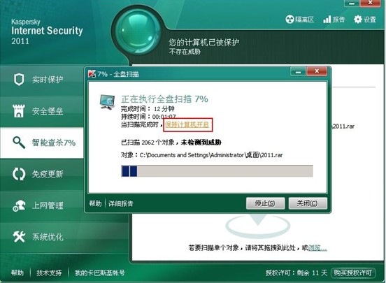Open the 隔离区 quarantine radiation icon
Viewport: 386px width, 283px height.
pyautogui.click(x=289, y=19)
